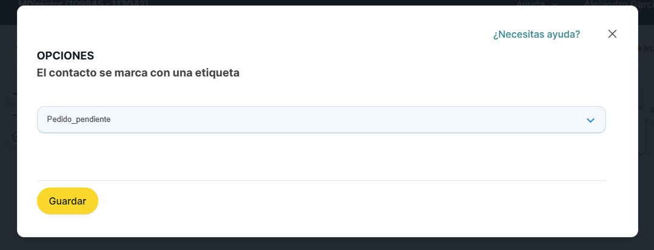Expand the chevron next to Ayuda
The height and width of the screenshot is (250, 654).
pyautogui.click(x=555, y=3)
